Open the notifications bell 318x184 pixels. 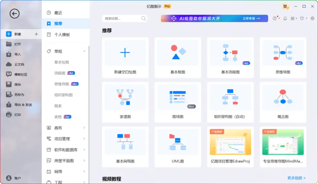pyautogui.click(x=285, y=19)
